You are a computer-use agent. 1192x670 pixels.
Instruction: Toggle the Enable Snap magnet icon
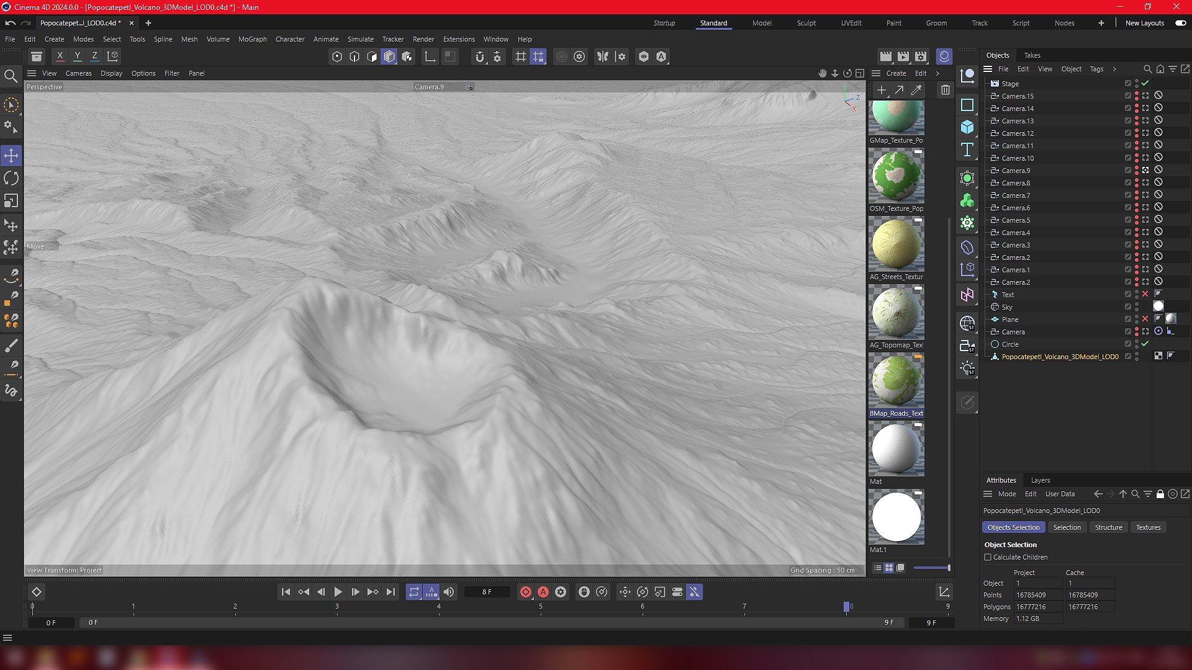479,56
